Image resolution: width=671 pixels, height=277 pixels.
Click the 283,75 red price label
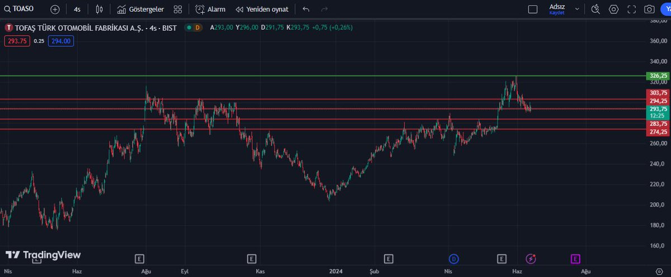point(658,124)
